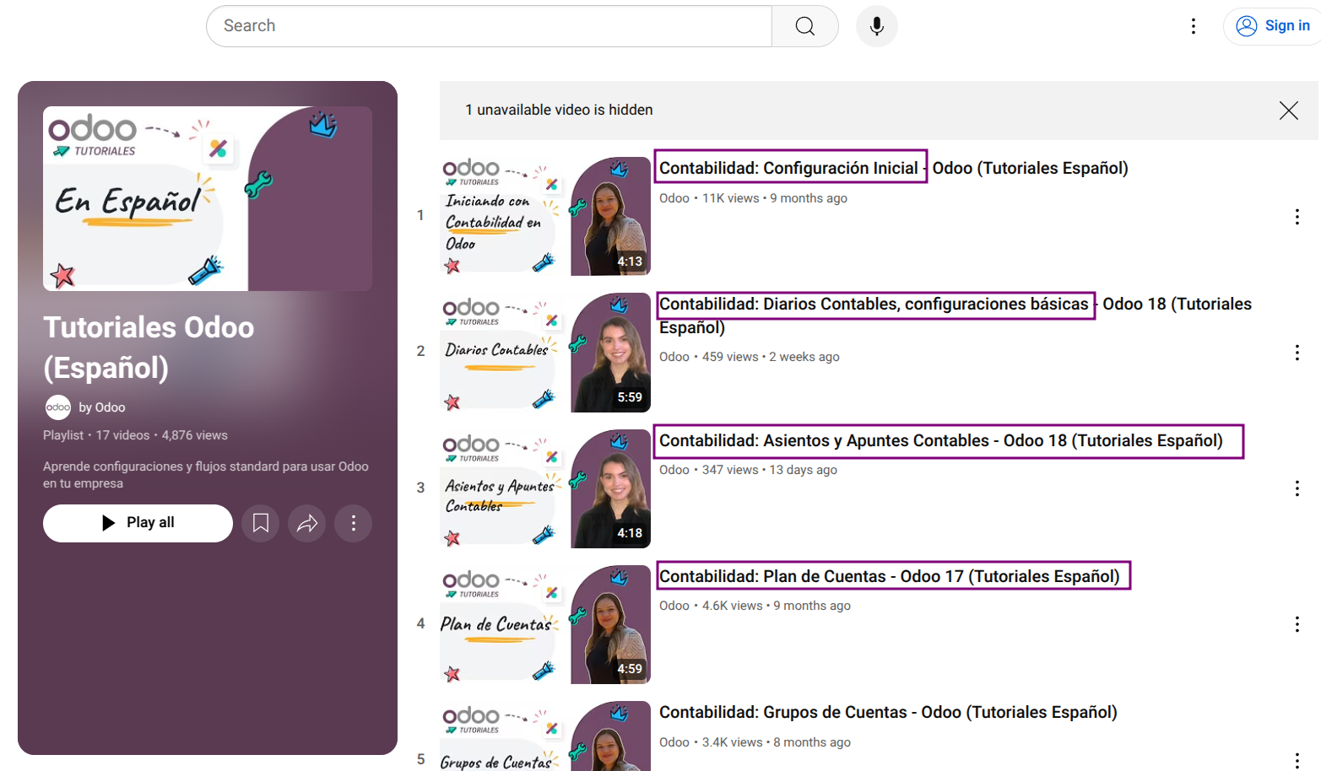Open playlist cover image En Español
Image resolution: width=1321 pixels, height=771 pixels.
[208, 198]
